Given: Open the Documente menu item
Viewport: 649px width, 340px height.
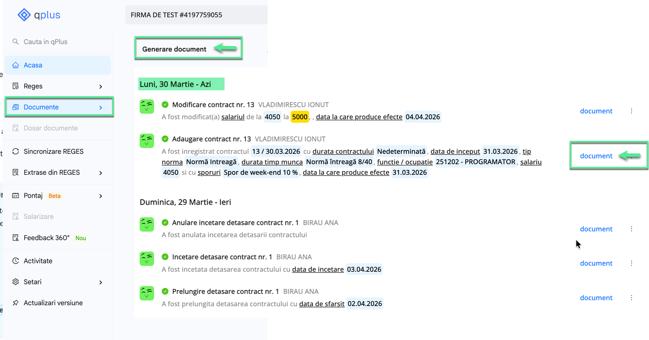Looking at the screenshot, I should [x=41, y=107].
